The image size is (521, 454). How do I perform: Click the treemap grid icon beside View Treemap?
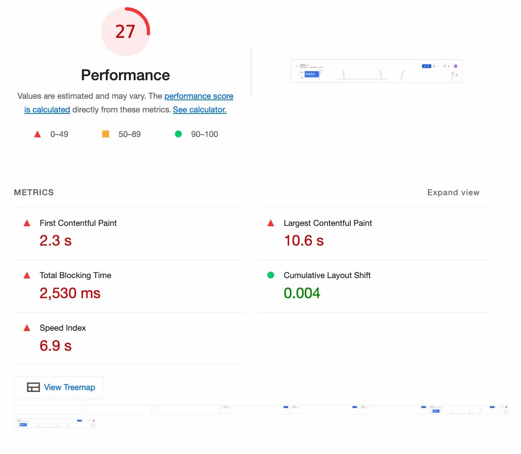(33, 387)
